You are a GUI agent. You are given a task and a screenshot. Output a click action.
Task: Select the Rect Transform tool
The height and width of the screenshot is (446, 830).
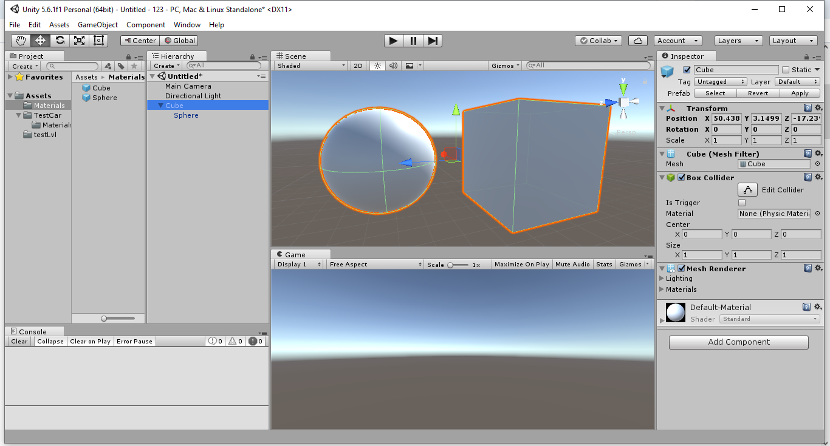point(98,41)
